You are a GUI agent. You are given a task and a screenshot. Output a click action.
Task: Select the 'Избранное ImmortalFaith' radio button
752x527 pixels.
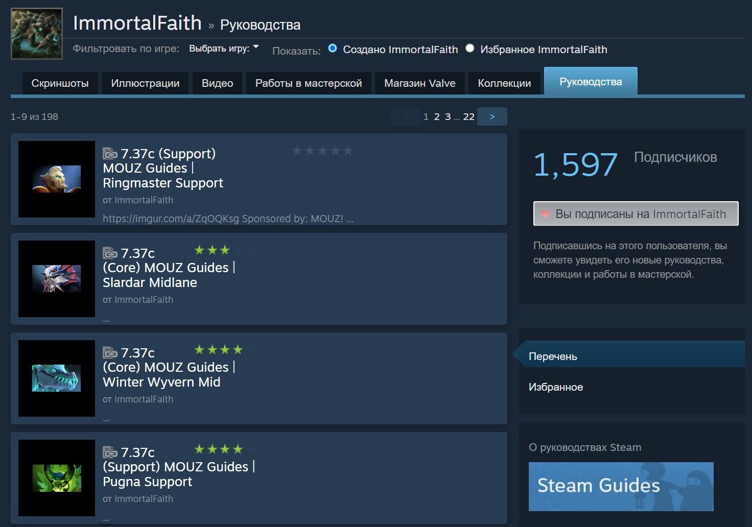pyautogui.click(x=470, y=49)
